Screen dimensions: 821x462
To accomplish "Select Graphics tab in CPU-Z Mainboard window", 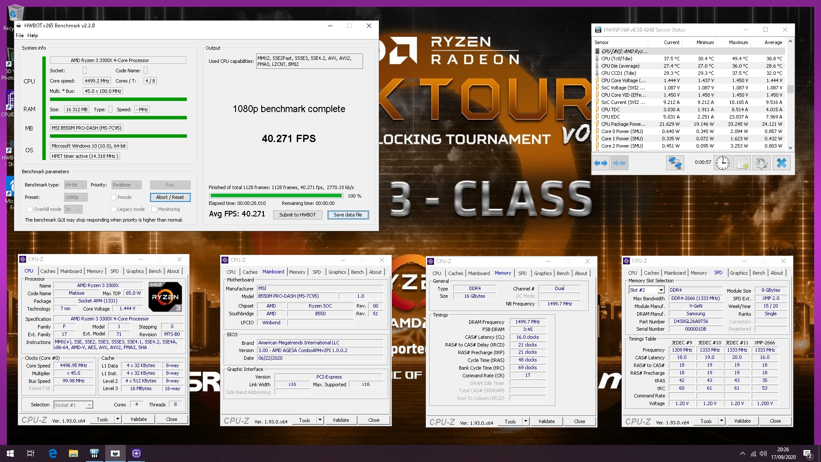I will tap(337, 272).
